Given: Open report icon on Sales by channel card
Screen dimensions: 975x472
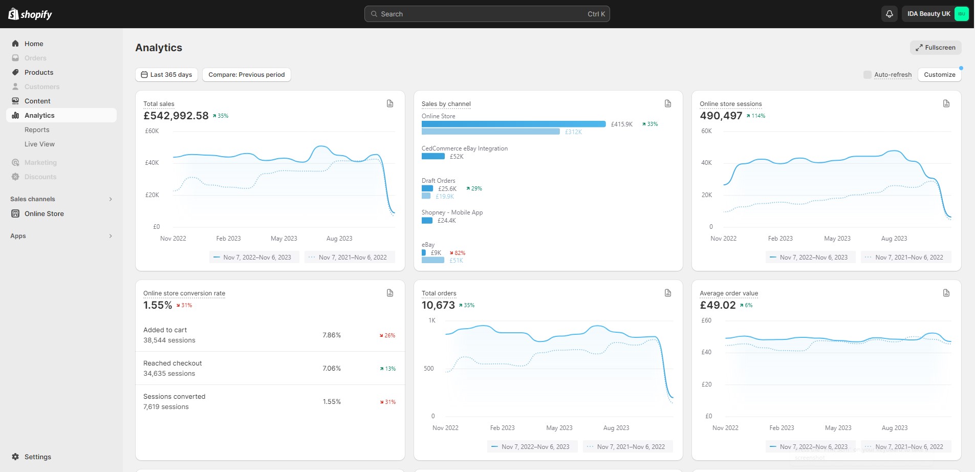Looking at the screenshot, I should [668, 103].
